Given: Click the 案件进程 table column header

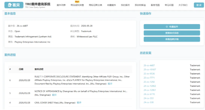Looking at the screenshot, I should coord(39,69).
